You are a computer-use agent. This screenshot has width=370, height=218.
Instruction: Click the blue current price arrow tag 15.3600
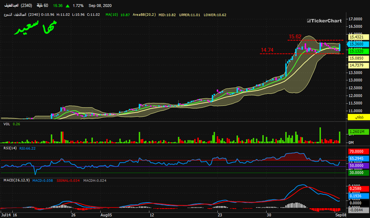(358, 44)
